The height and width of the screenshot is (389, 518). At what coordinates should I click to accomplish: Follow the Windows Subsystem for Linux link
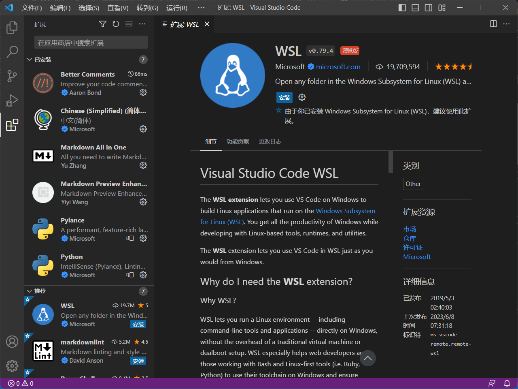click(x=288, y=216)
